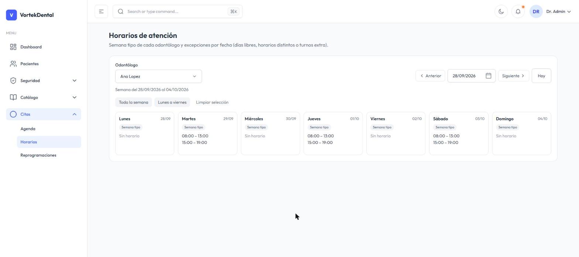
Task: Click the Catálogo book icon
Action: (13, 98)
